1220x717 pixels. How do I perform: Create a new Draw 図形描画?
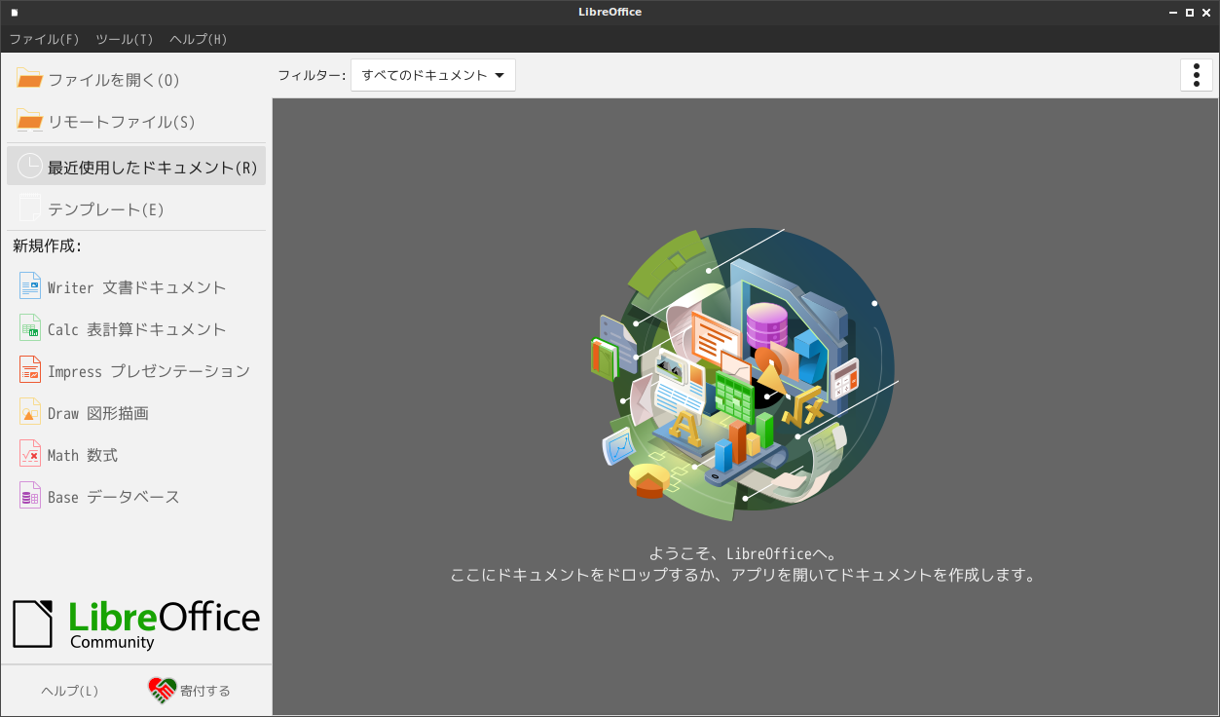click(136, 413)
